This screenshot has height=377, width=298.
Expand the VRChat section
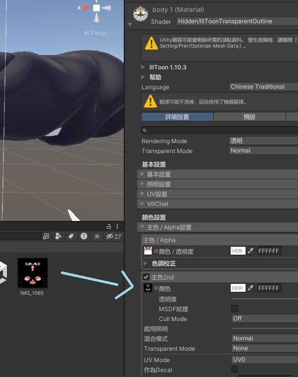coord(217,204)
